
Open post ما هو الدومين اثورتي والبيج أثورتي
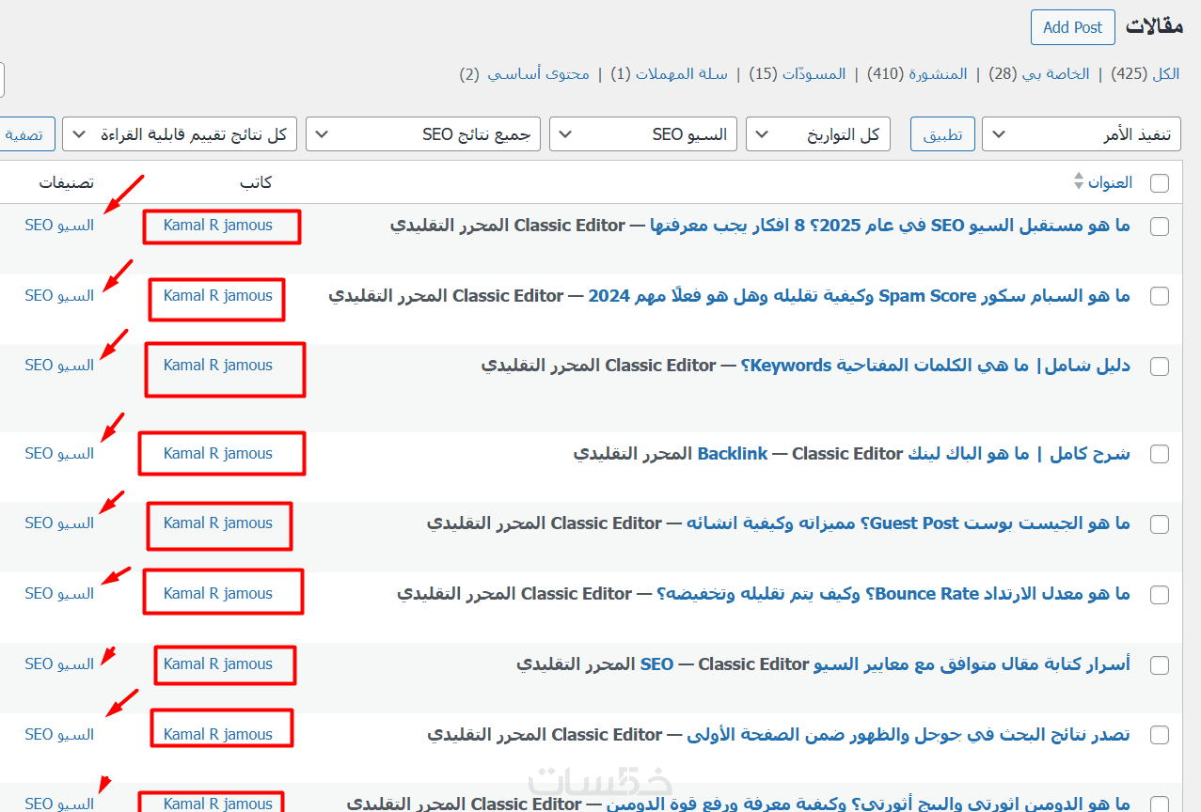[868, 804]
